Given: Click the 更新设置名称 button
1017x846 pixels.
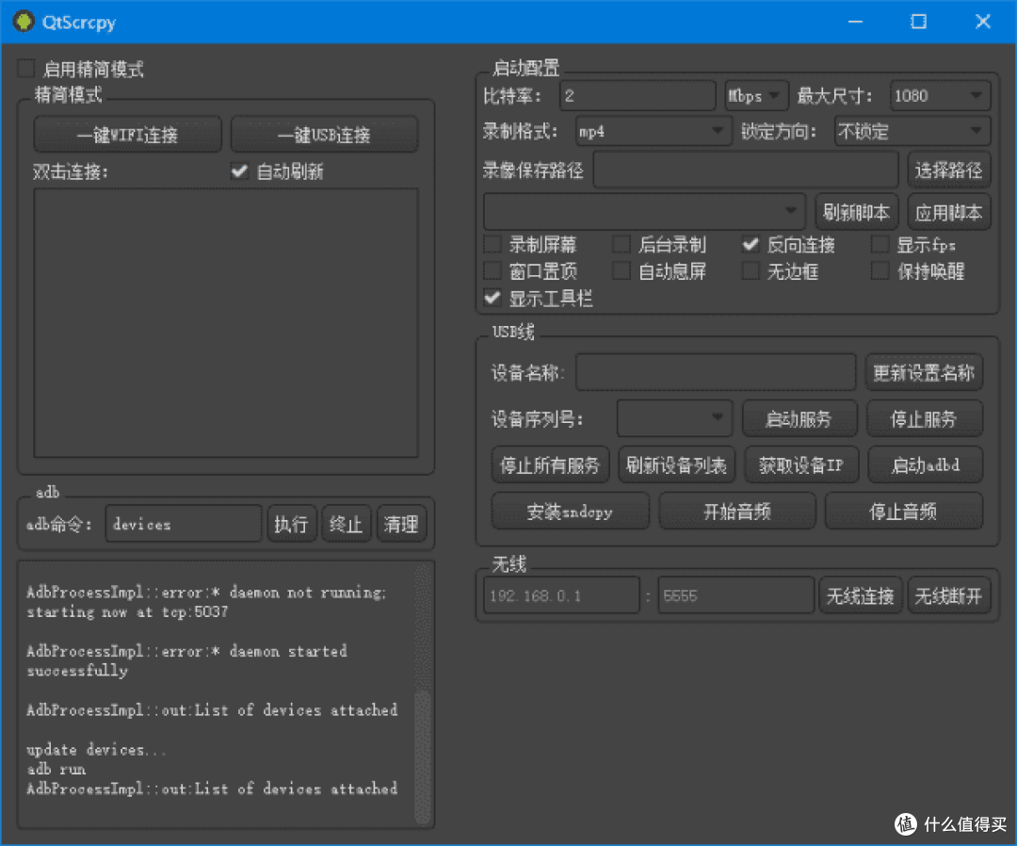Looking at the screenshot, I should tap(924, 372).
